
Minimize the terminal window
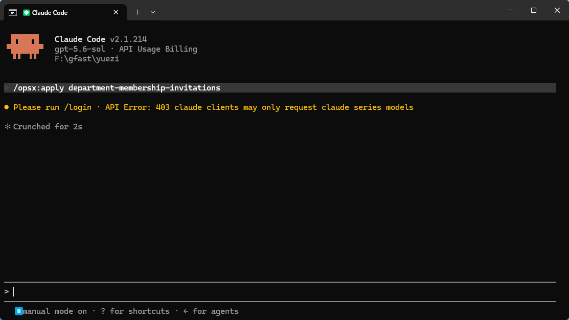(x=510, y=10)
